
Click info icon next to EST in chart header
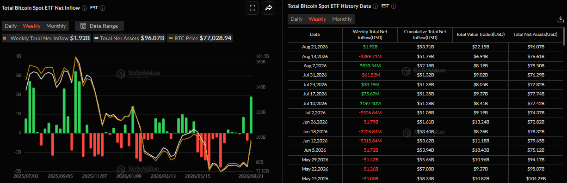[102, 8]
